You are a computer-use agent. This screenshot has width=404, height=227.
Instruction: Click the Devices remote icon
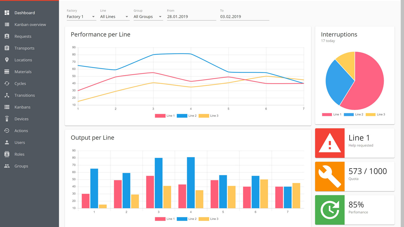(x=7, y=119)
